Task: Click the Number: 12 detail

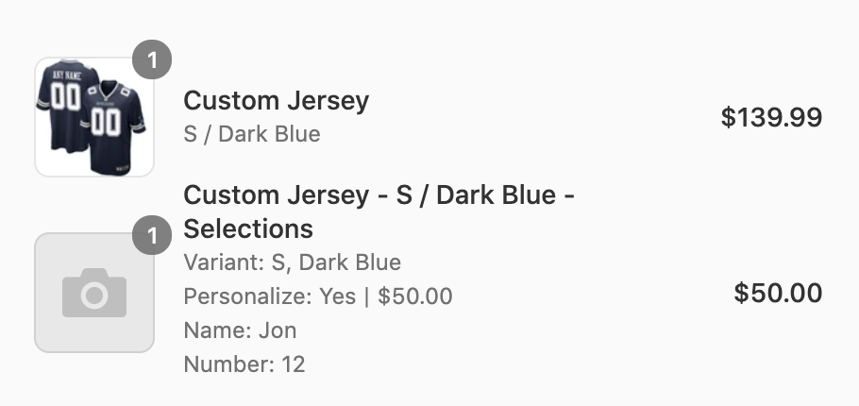Action: tap(244, 364)
